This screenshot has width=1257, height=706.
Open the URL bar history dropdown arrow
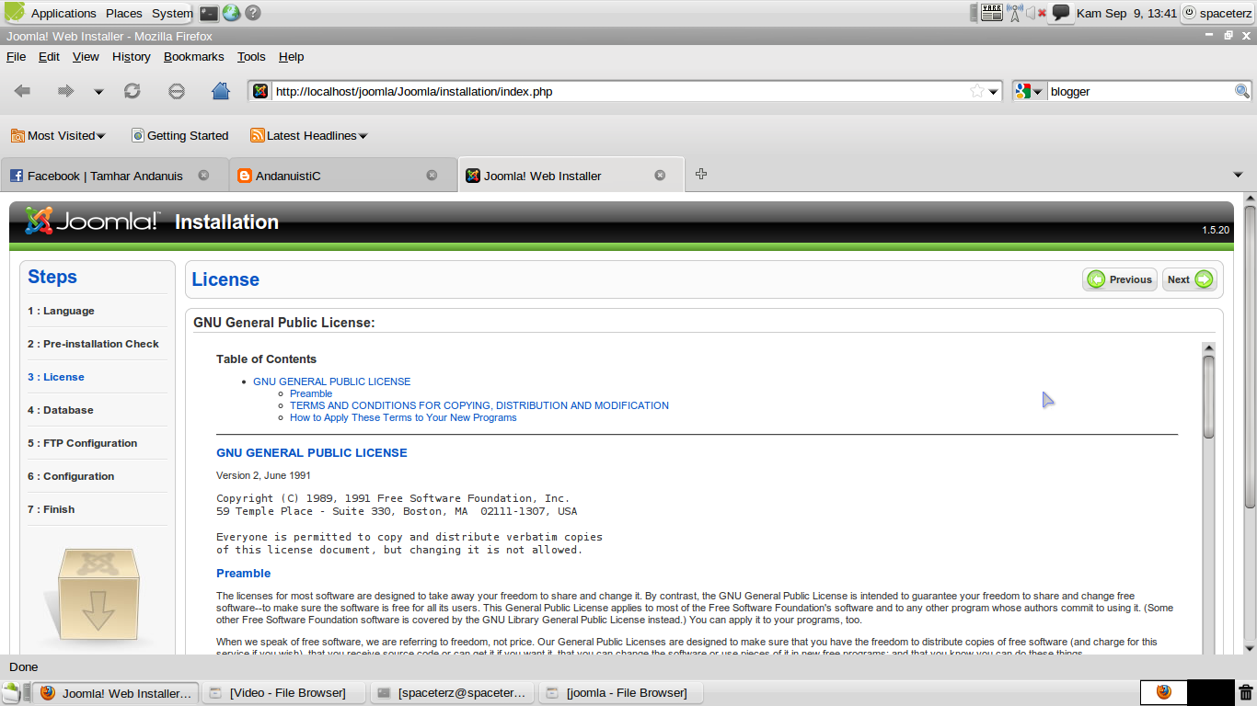pyautogui.click(x=994, y=92)
